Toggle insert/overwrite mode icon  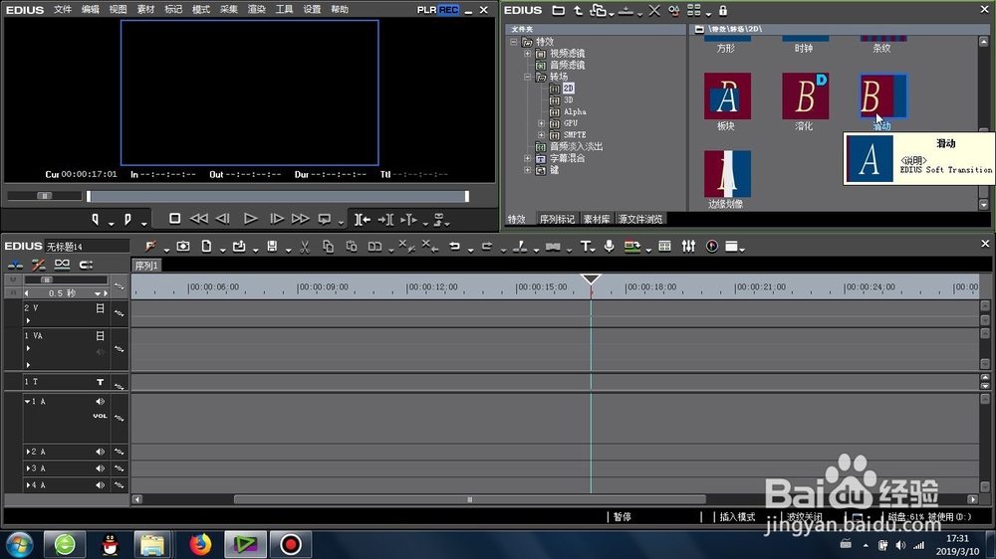tap(15, 265)
